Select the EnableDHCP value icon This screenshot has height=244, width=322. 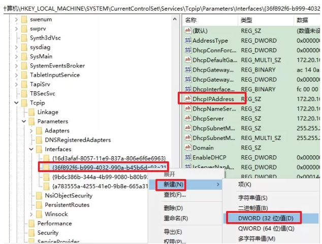(187, 157)
